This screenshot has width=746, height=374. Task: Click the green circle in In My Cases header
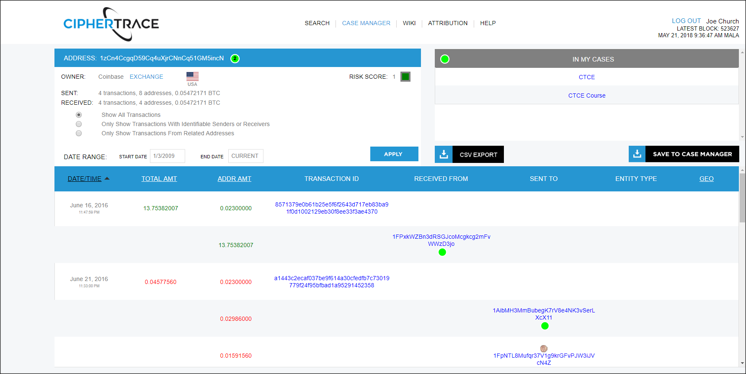pyautogui.click(x=445, y=59)
